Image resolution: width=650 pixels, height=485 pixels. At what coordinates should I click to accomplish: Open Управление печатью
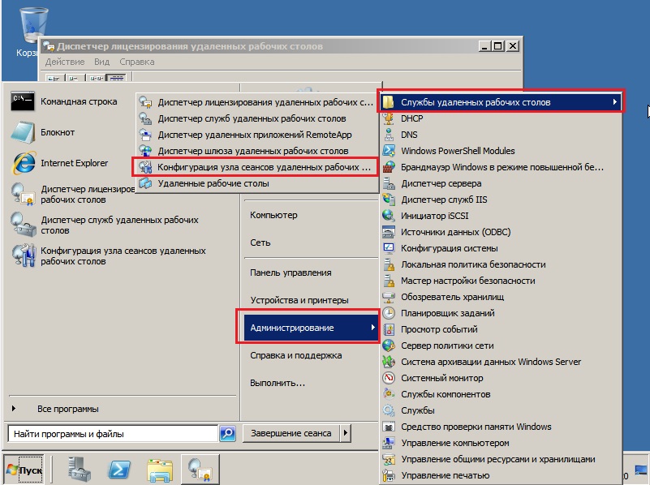click(501, 475)
